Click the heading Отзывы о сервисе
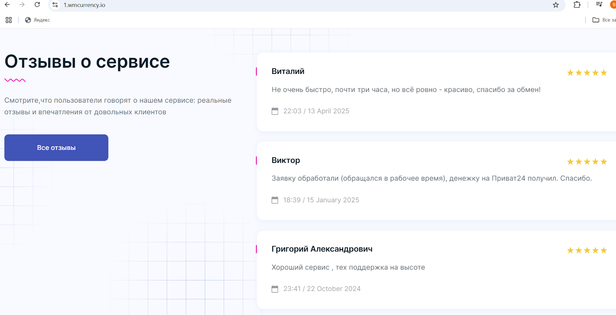 click(87, 62)
